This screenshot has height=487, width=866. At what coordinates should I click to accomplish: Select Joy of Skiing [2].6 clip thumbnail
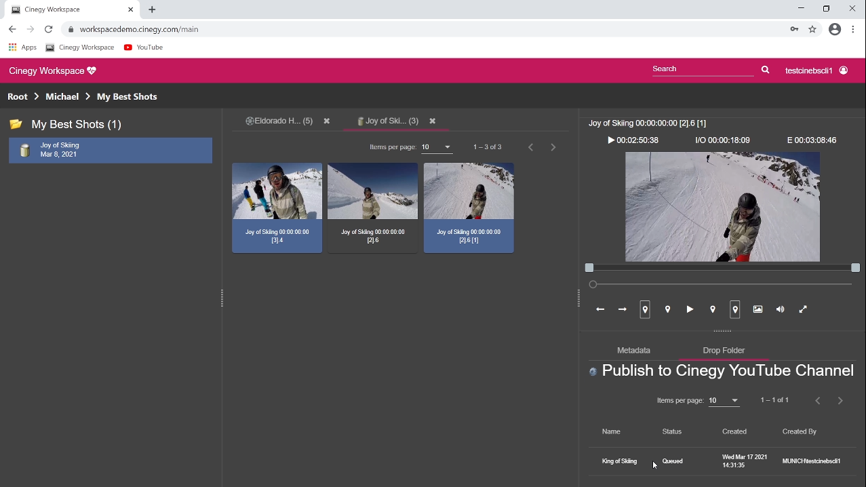coord(372,208)
